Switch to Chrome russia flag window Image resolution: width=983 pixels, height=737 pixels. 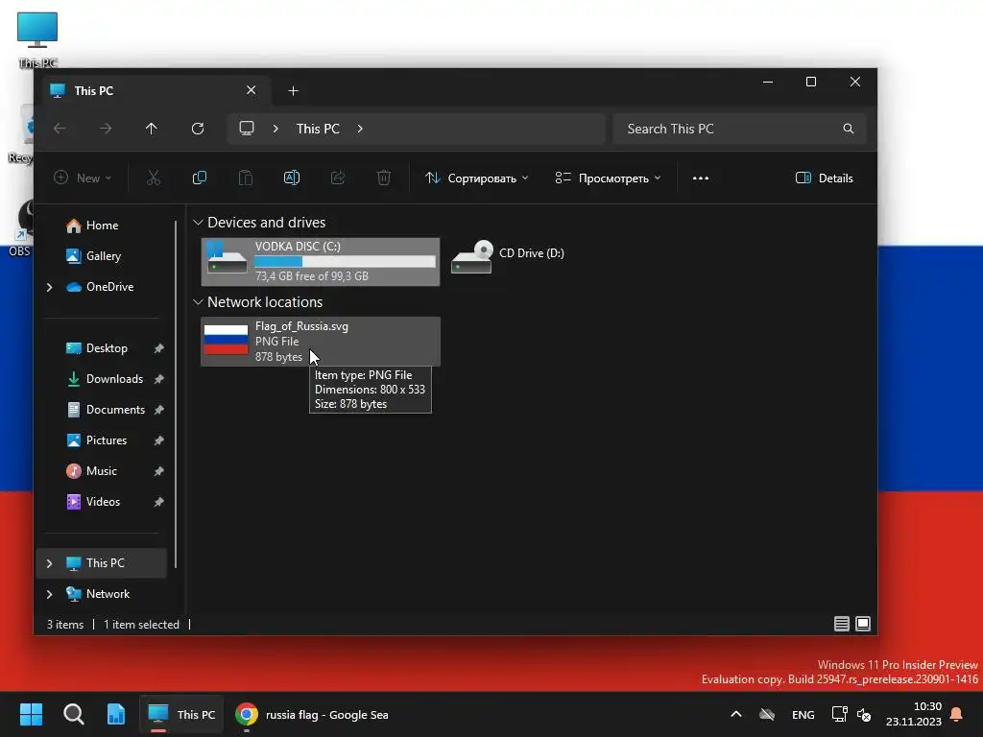pos(312,714)
